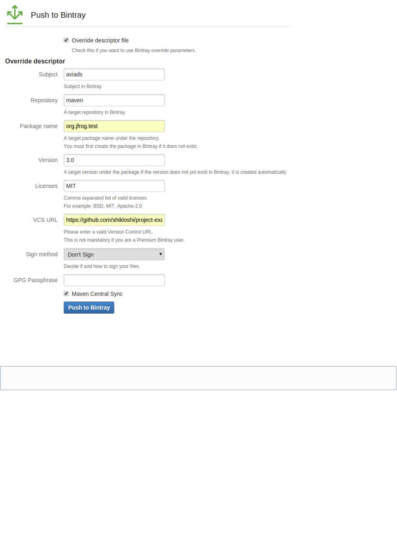
Task: Click the Sign method field label
Action: coord(42,254)
